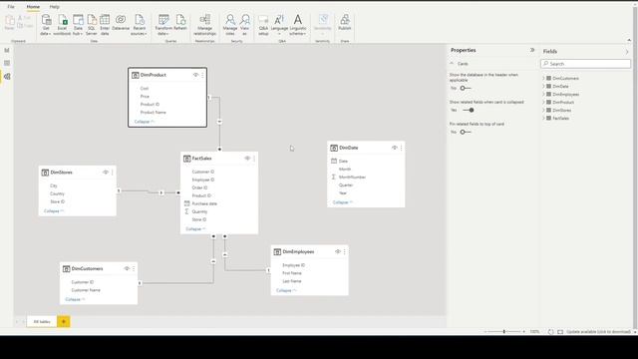Click the zoom slider handle in the status bar
Screen dimensions: 638x359
point(504,332)
